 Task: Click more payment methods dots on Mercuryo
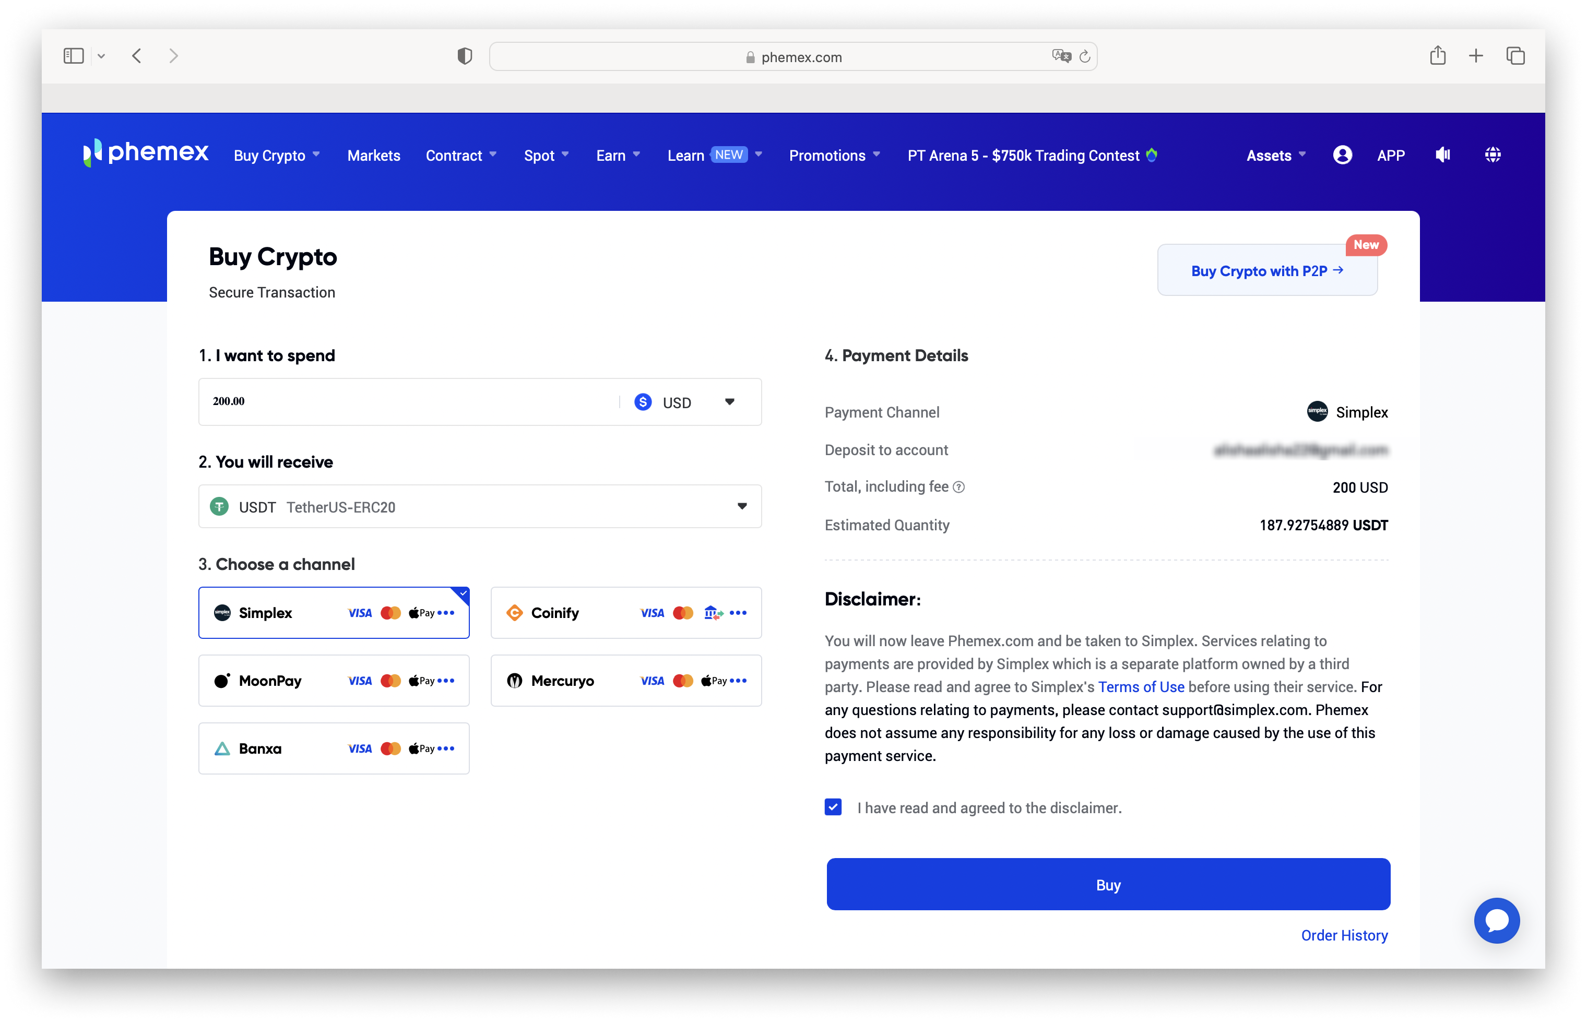[738, 680]
